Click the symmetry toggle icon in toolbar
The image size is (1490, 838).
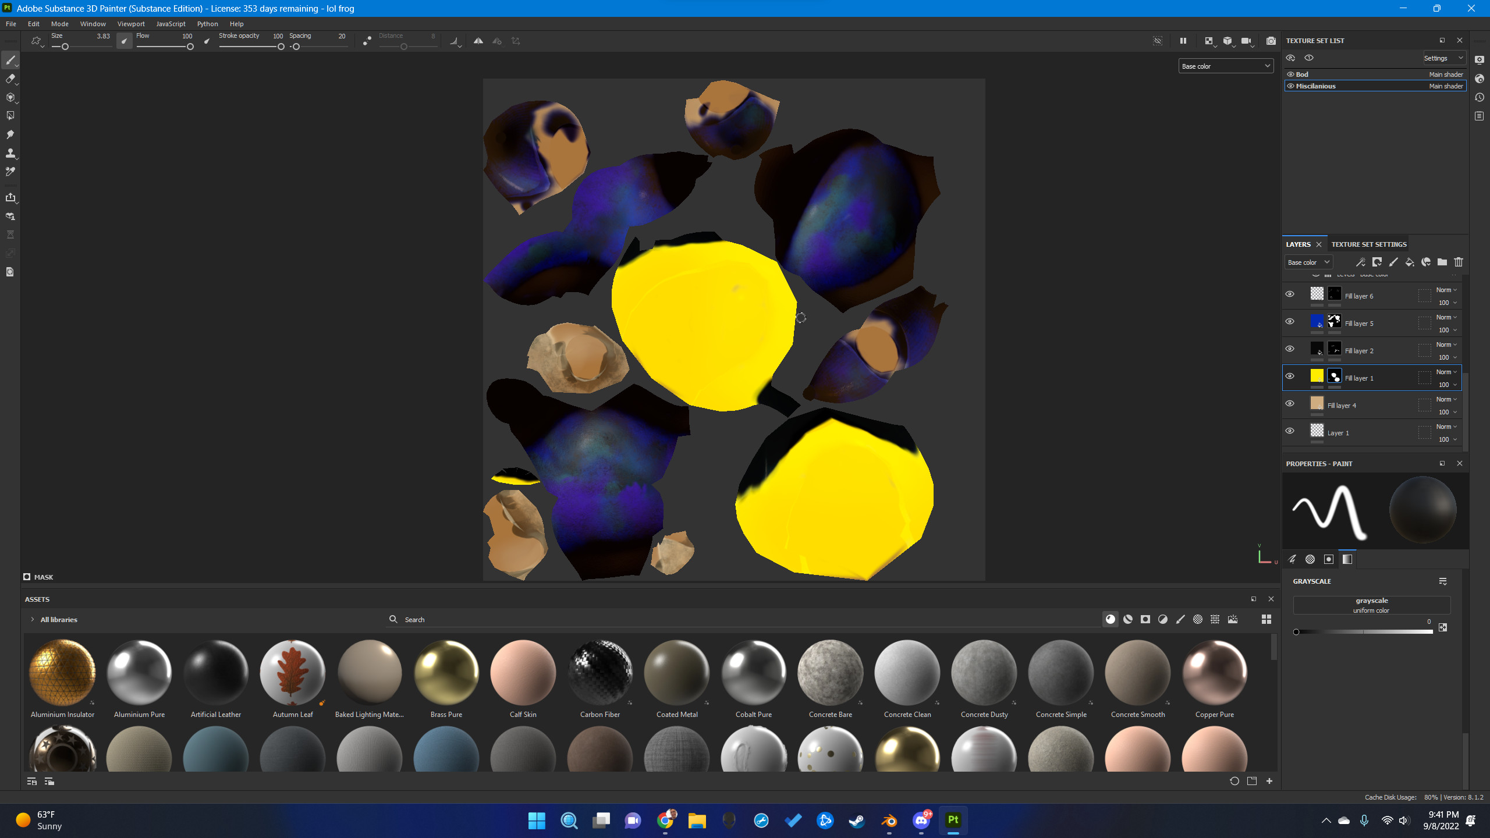pos(478,41)
